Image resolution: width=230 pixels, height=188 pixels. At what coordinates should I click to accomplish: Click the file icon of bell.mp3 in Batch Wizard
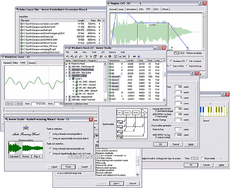tap(22, 30)
